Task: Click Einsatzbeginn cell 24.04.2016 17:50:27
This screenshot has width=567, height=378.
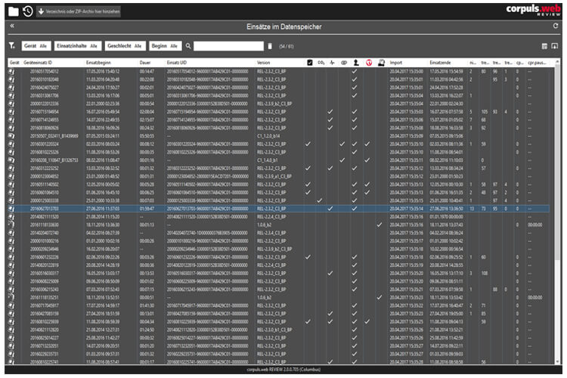Action: point(103,88)
